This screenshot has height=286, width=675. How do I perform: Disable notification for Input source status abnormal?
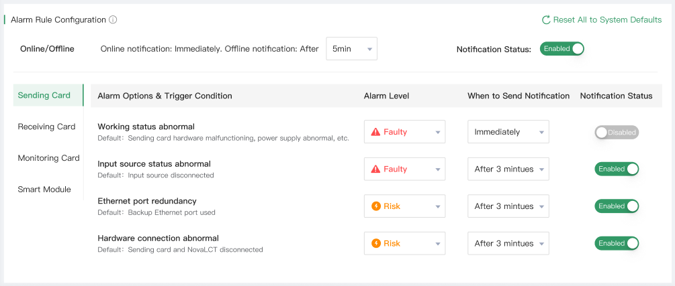tap(616, 169)
